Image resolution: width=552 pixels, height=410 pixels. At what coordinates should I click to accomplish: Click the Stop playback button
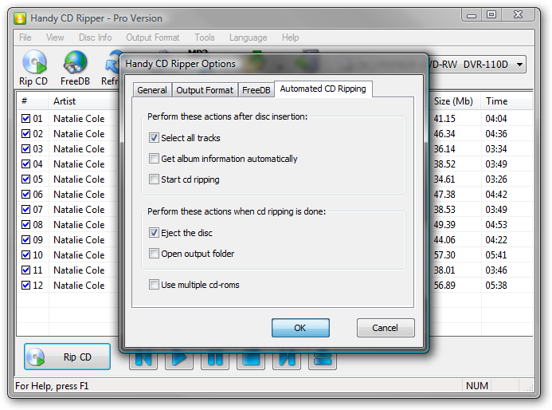point(251,360)
